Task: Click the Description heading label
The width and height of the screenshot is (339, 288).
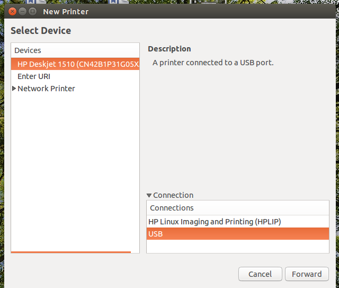Action: [169, 49]
